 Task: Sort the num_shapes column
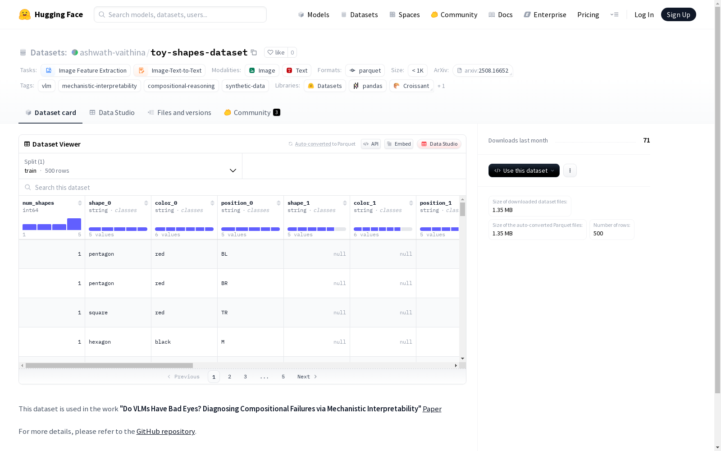(80, 203)
